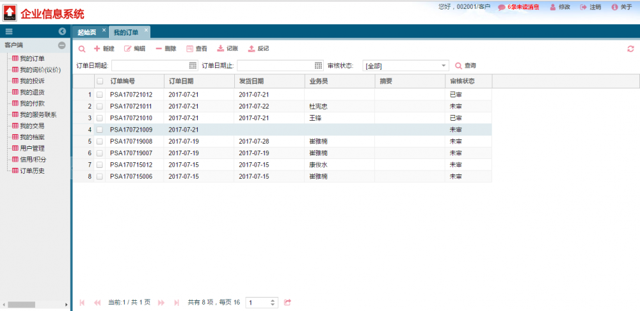
Task: Open calendar picker for 订单日期起
Action: tap(193, 65)
